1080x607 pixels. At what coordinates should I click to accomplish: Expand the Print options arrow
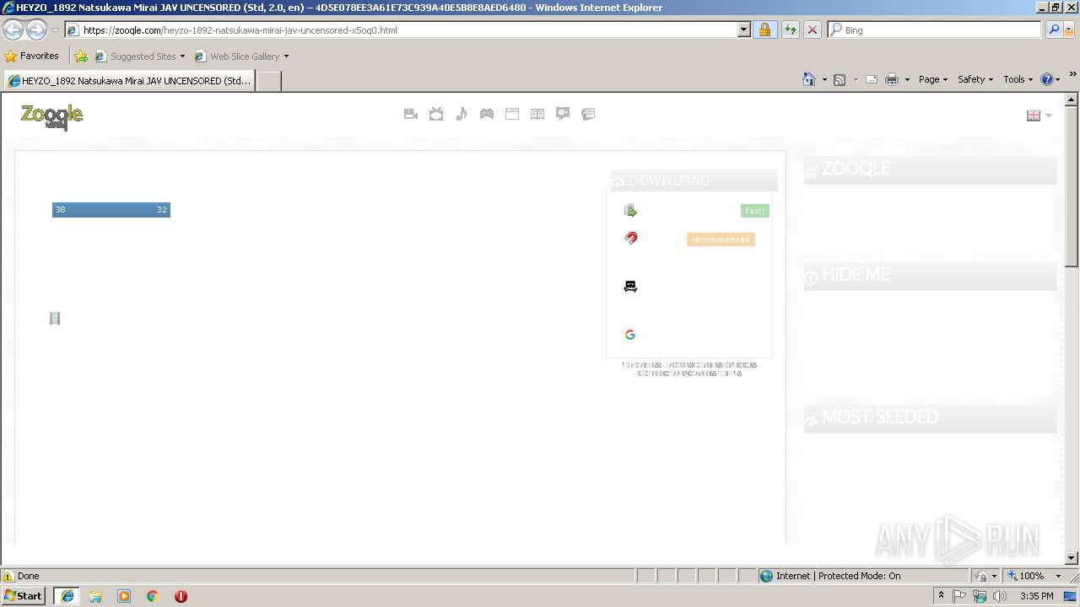[907, 79]
